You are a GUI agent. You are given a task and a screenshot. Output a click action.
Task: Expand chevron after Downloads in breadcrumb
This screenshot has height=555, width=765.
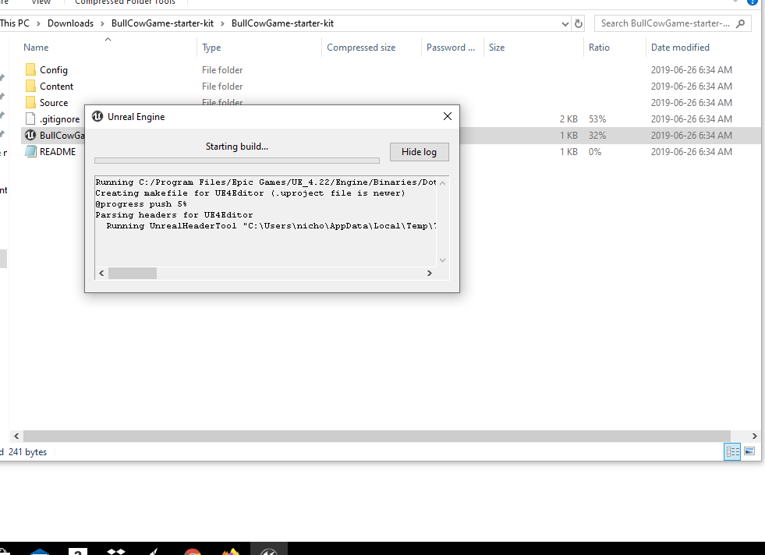(x=102, y=23)
